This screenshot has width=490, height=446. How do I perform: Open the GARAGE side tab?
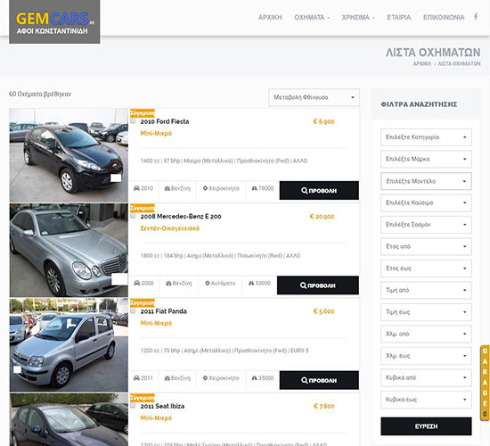coord(485,383)
